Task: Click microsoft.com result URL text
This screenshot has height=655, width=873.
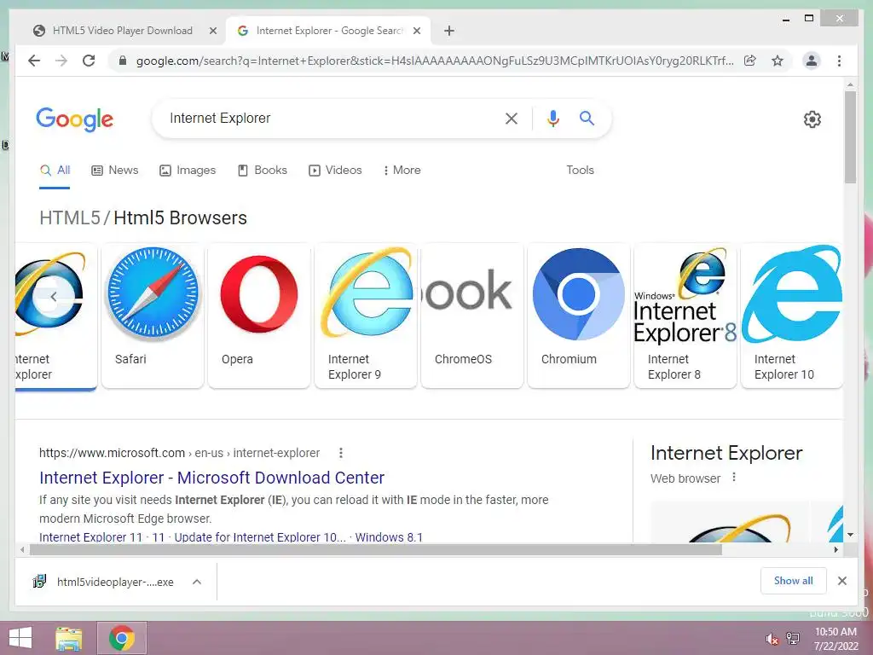Action: (x=179, y=454)
